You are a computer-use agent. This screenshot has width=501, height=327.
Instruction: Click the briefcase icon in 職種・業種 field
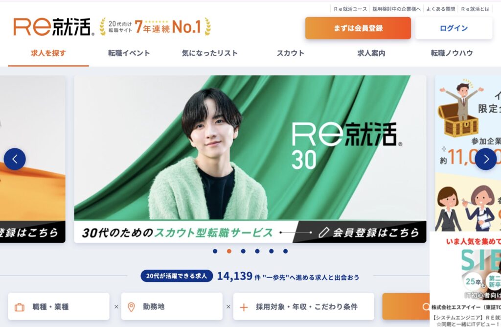20,307
